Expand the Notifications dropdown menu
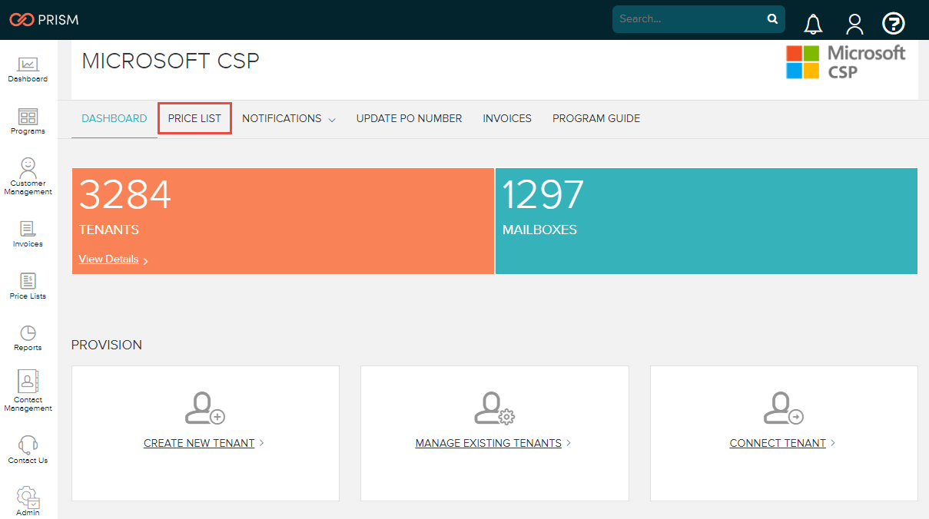 (x=289, y=119)
